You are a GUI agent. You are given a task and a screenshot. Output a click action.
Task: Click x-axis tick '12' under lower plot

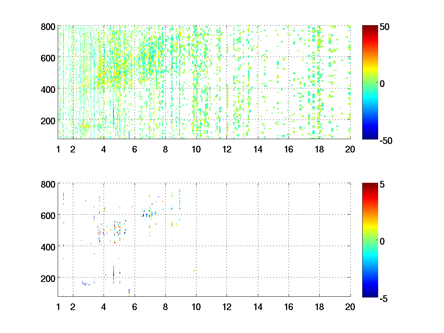pos(227,307)
